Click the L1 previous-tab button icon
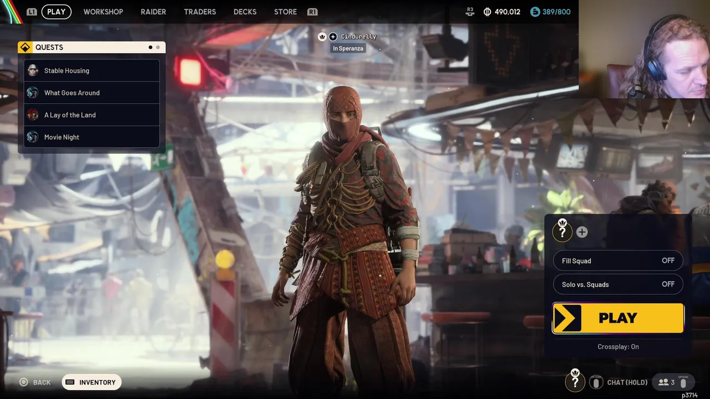Image resolution: width=710 pixels, height=399 pixels. click(32, 12)
